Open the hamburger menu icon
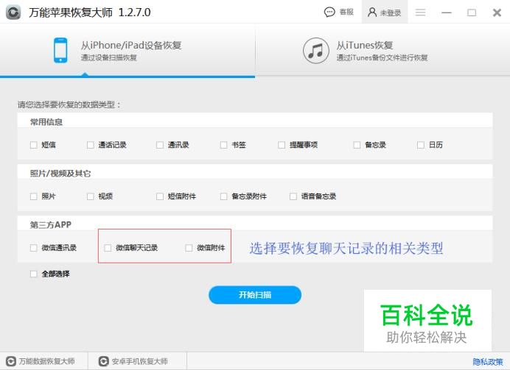 420,13
